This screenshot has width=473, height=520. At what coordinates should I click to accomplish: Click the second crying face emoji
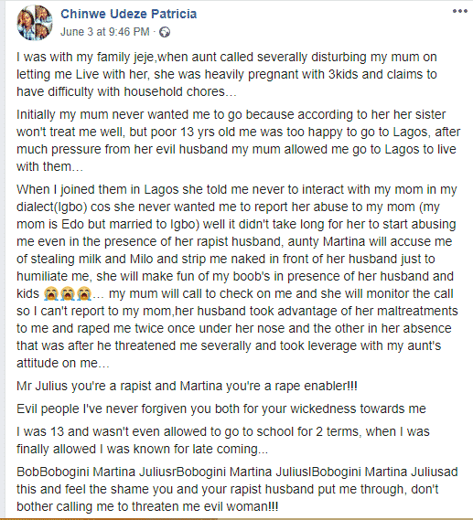68,294
